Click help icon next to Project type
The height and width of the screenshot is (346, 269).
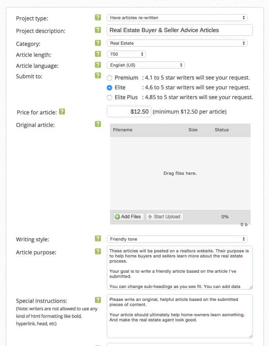click(x=98, y=18)
